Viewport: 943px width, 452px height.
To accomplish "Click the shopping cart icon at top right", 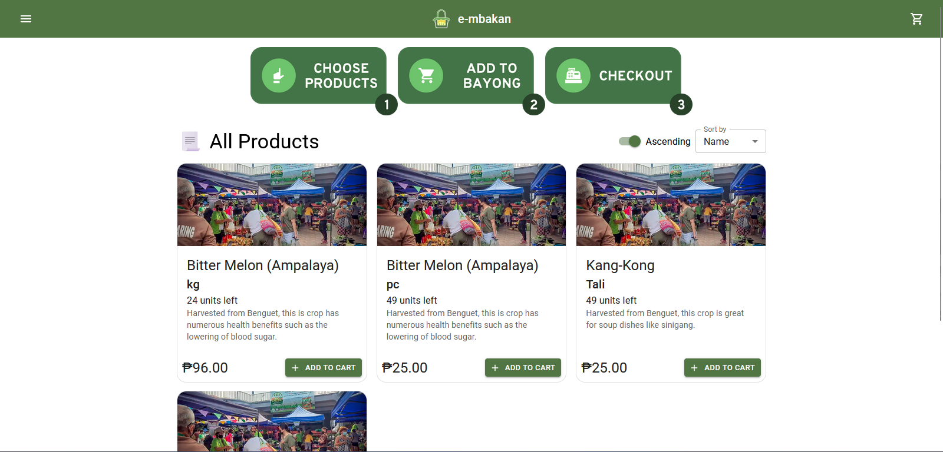I will click(916, 18).
